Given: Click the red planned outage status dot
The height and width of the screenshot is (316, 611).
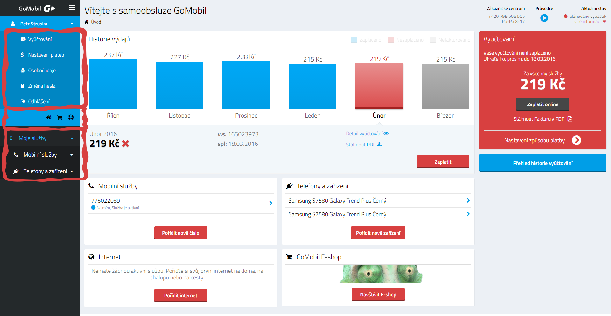Looking at the screenshot, I should point(565,16).
